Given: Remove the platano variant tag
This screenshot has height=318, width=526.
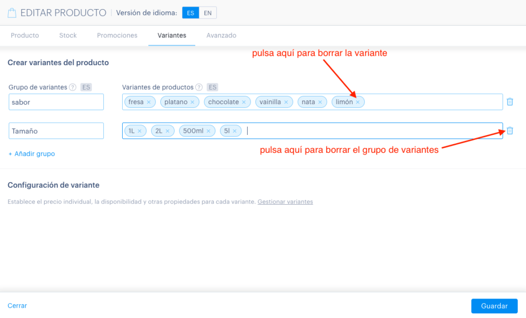Looking at the screenshot, I should pyautogui.click(x=192, y=102).
